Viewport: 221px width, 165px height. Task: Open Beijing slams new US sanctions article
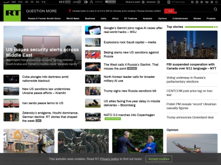point(131,55)
